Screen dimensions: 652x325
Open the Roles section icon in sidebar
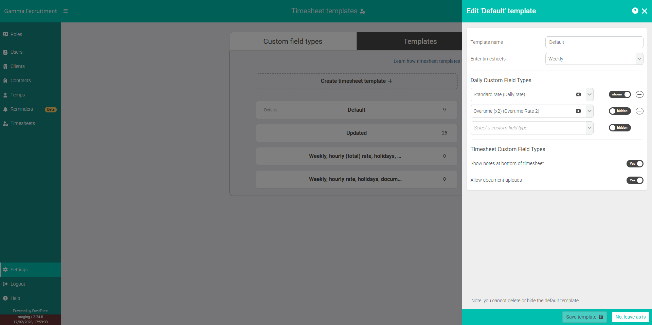pyautogui.click(x=5, y=34)
